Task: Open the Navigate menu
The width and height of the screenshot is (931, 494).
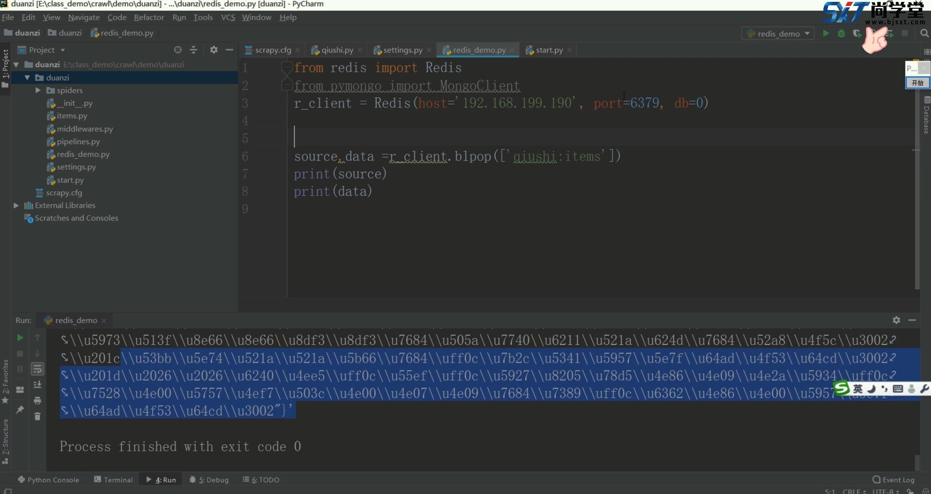Action: pyautogui.click(x=84, y=17)
